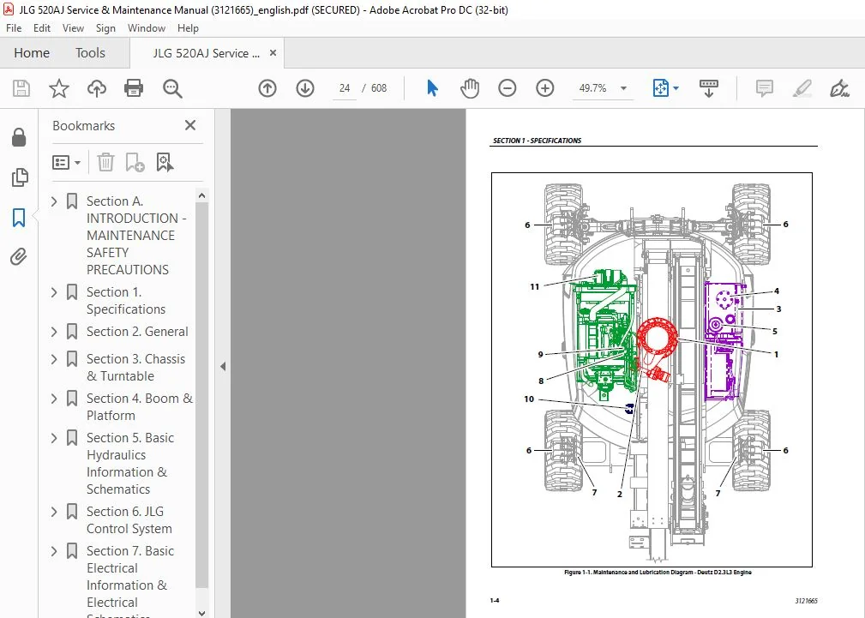Screen dimensions: 865x618
Task: Expand Section 3. Chassis & Turntable bookmark
Action: click(54, 359)
